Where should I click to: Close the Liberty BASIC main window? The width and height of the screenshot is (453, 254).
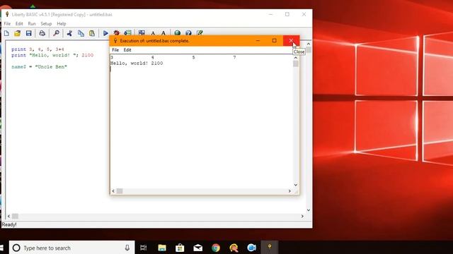tap(304, 14)
